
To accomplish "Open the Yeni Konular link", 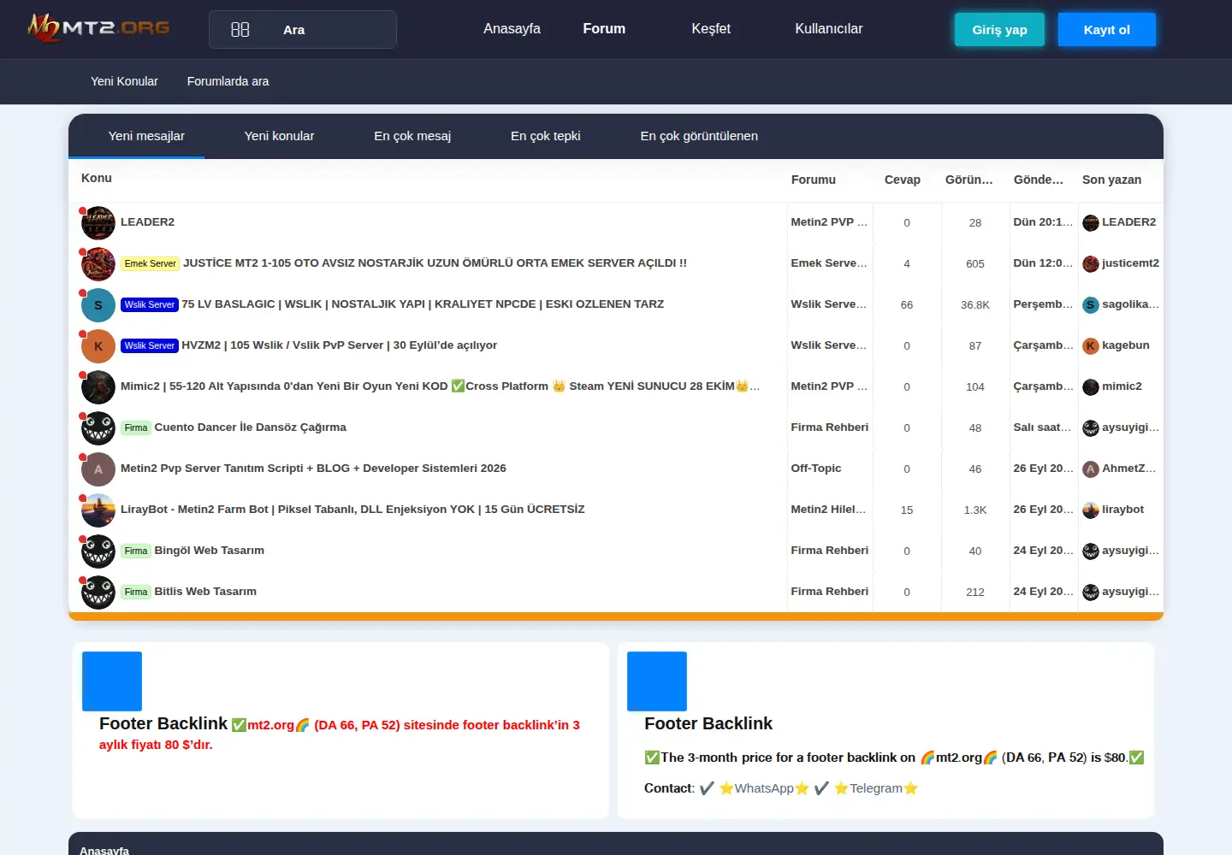I will coord(124,81).
